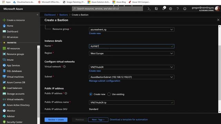This screenshot has height=124, width=221.
Task: Click Create new under Virtual network
Action: (x=95, y=71)
